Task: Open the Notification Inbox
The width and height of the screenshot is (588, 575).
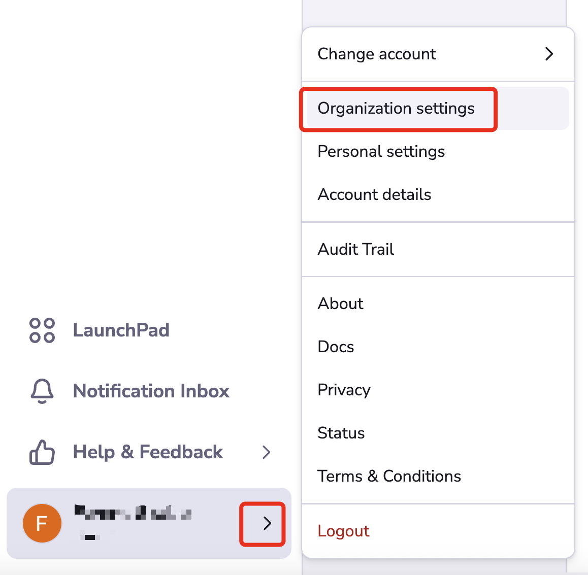Action: point(151,391)
